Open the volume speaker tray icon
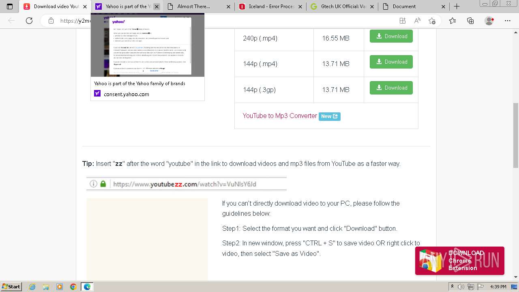The height and width of the screenshot is (292, 519). (x=461, y=287)
